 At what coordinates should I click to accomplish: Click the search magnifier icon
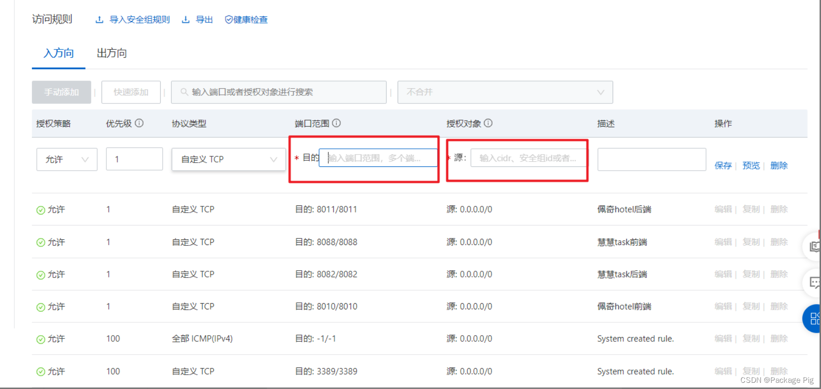184,92
